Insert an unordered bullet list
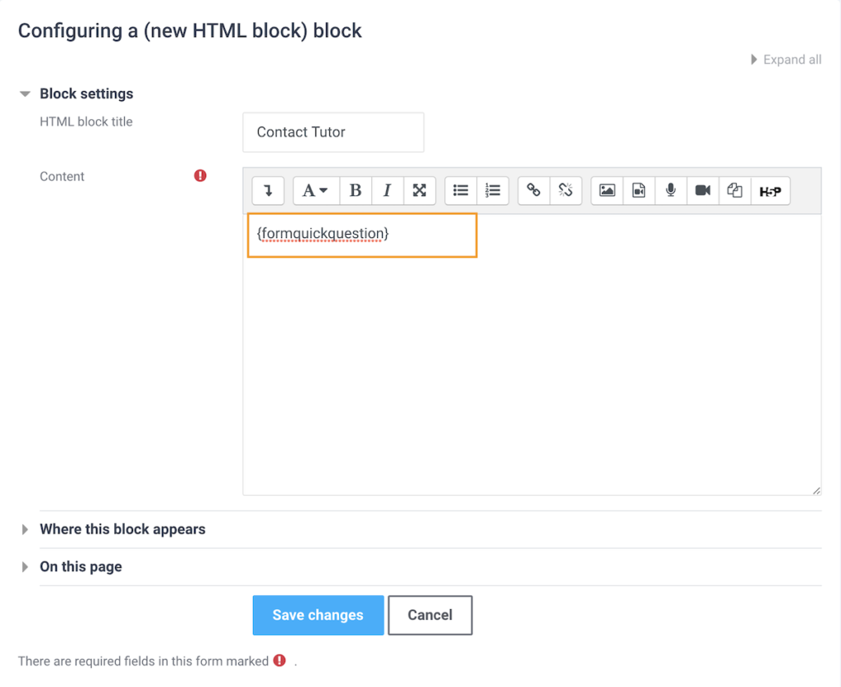Screen dimensions: 841x687 [461, 190]
